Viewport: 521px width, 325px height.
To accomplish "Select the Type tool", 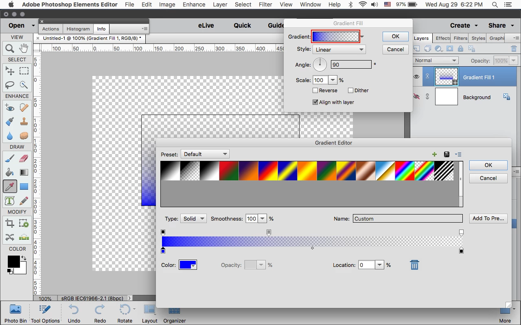I will tap(10, 201).
